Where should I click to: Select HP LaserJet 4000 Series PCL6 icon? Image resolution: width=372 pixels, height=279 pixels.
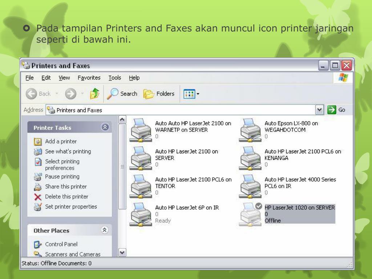click(x=250, y=186)
